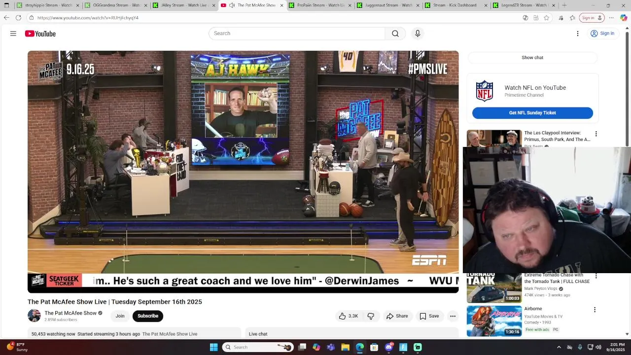Open volume control in system tray
This screenshot has height=355, width=631.
[598, 347]
